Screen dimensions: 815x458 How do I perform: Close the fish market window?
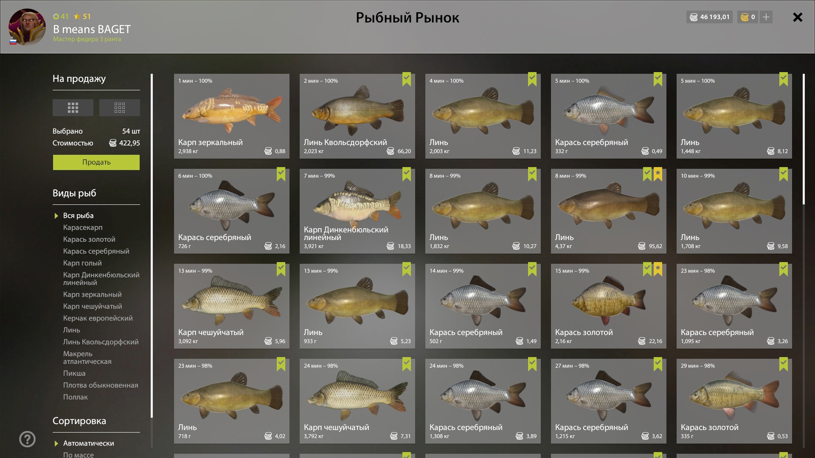point(798,17)
